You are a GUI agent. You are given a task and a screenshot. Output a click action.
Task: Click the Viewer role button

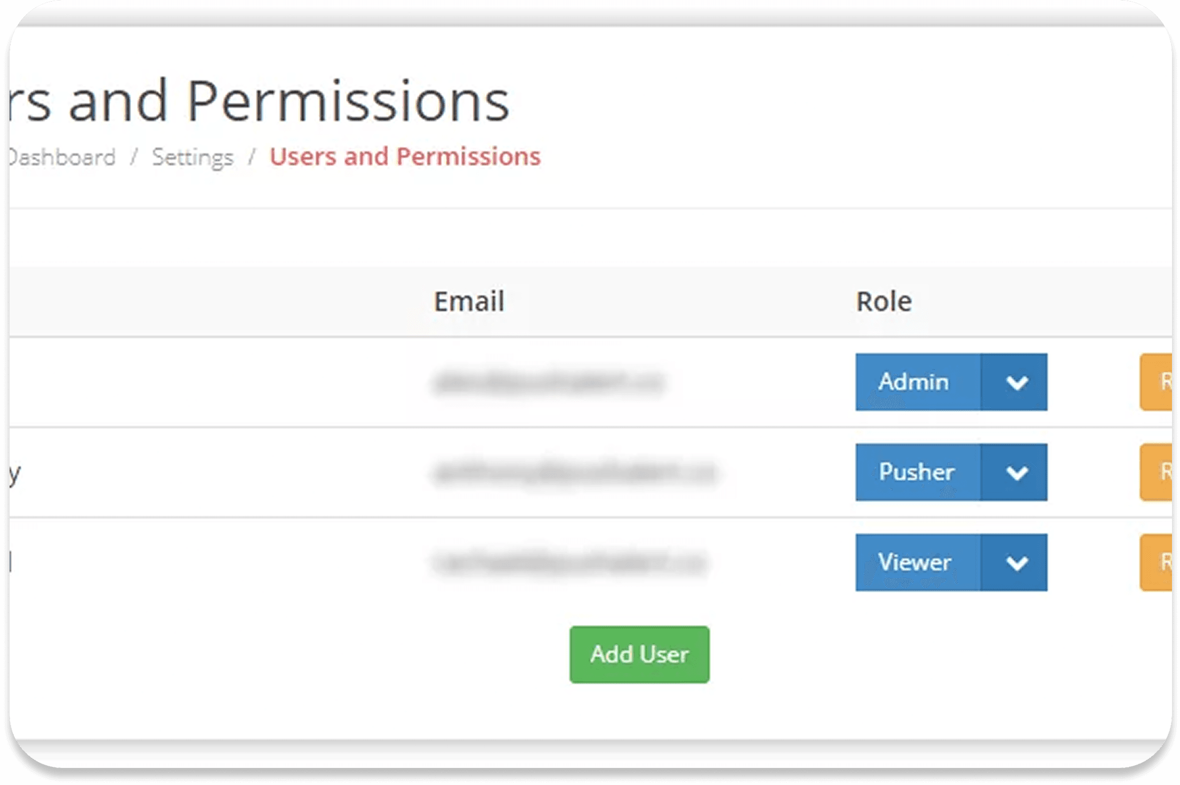pos(918,562)
